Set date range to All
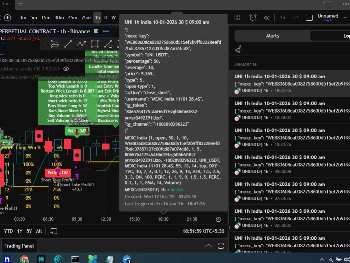 pos(39,231)
